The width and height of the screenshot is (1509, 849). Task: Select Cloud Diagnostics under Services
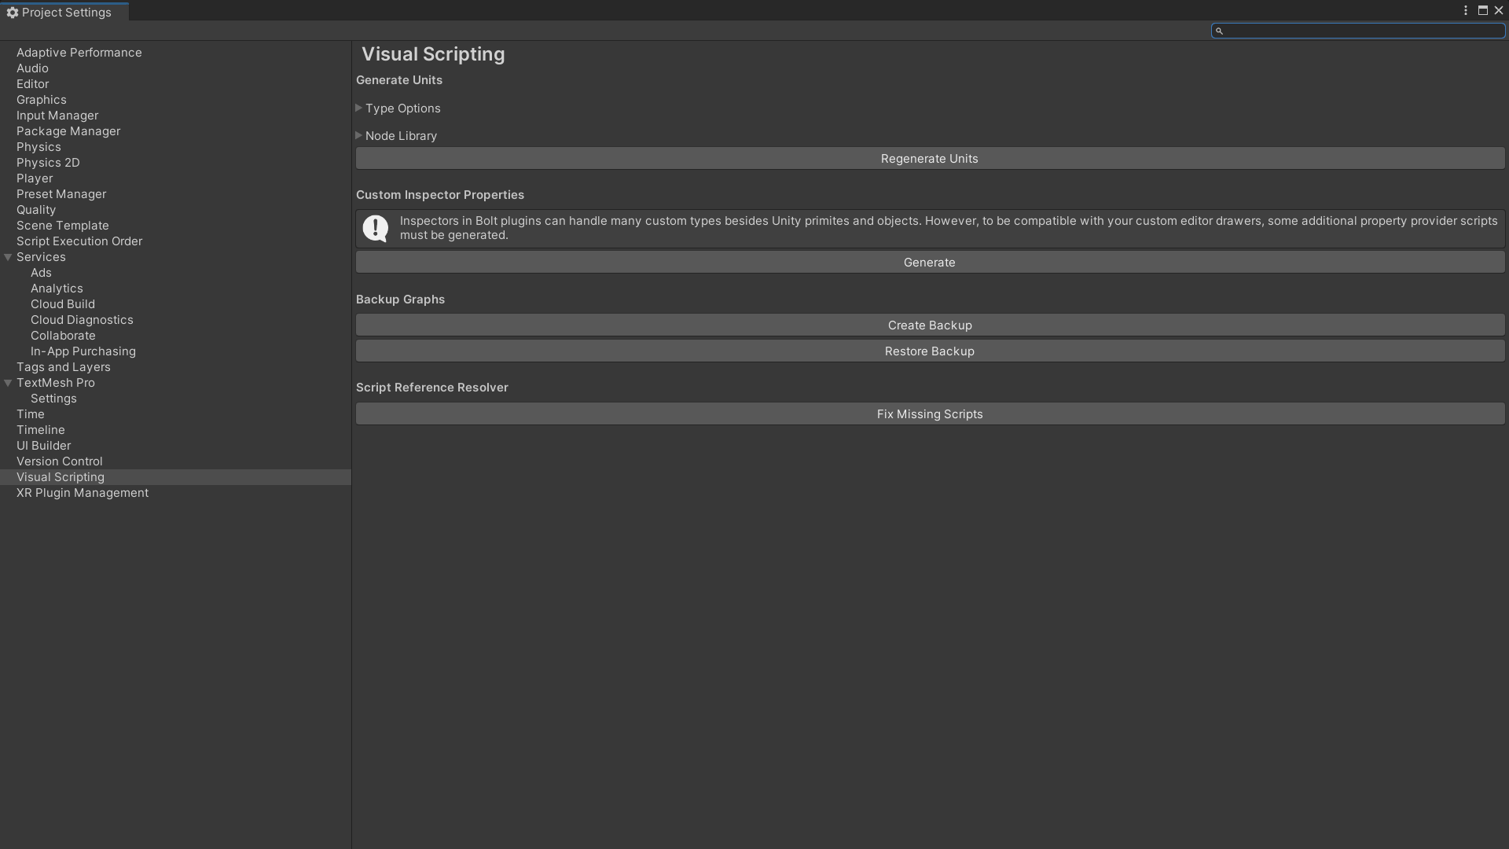82,320
